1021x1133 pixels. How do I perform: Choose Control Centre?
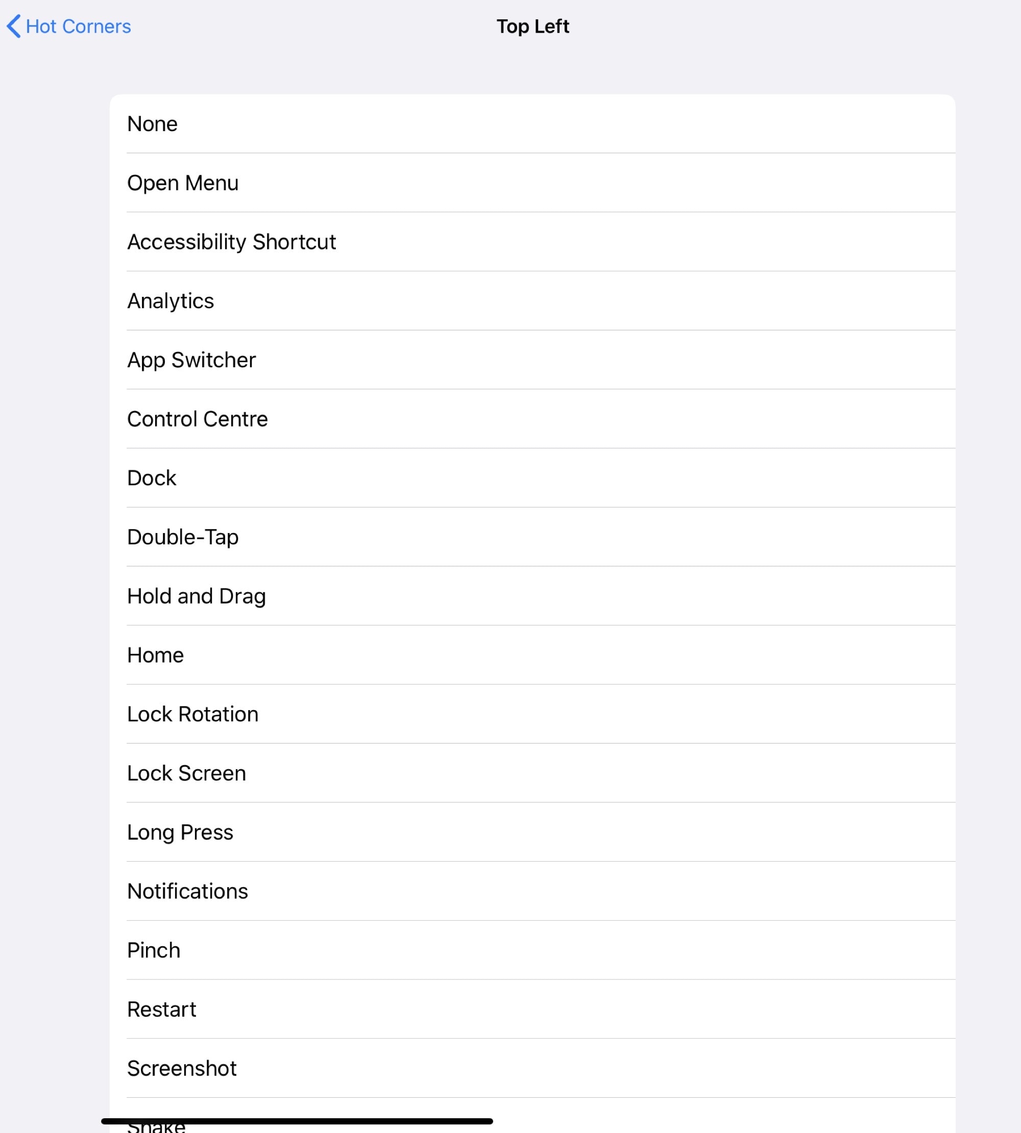point(198,419)
